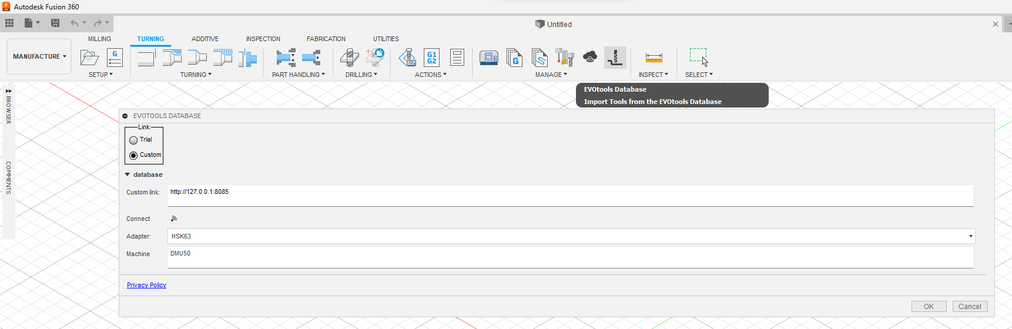Click the Part Handling chuck-jaw tool
The height and width of the screenshot is (329, 1012).
(286, 58)
